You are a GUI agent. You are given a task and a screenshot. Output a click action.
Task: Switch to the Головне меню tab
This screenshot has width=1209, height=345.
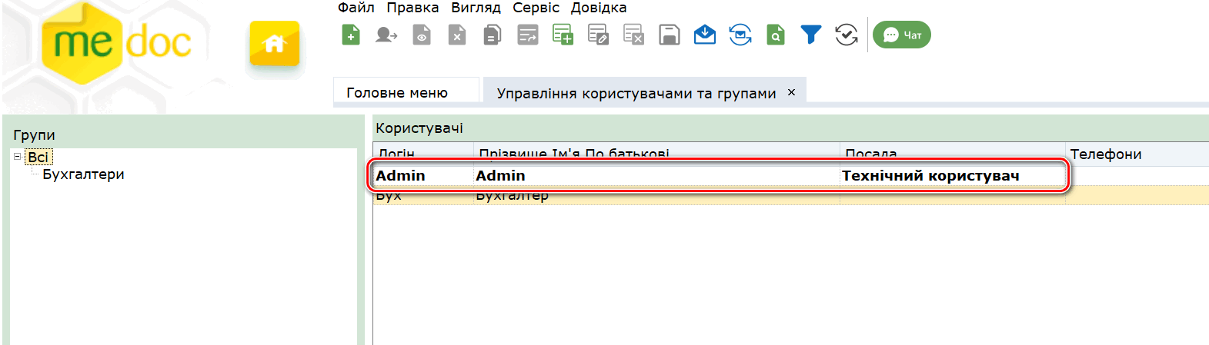click(x=397, y=93)
